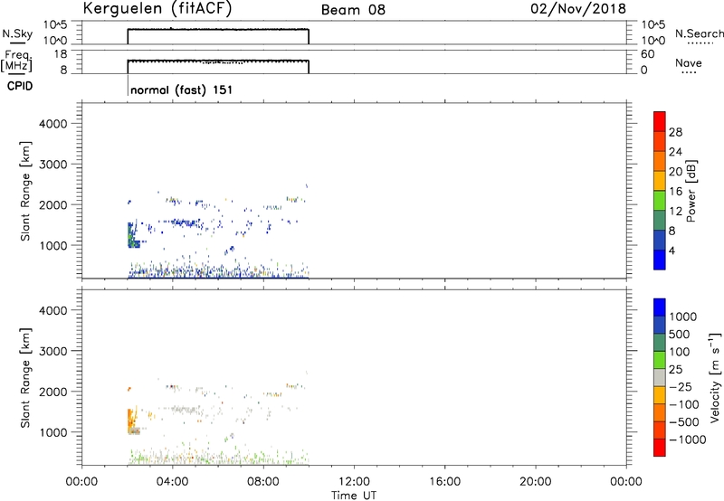
Task: Click the Velocity [m s-1] colorbar label
Action: (715, 377)
